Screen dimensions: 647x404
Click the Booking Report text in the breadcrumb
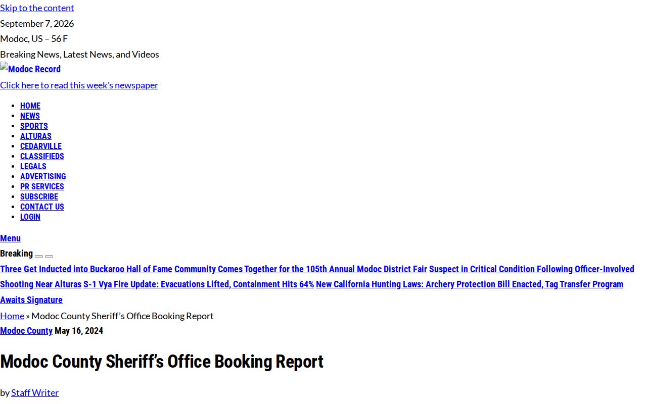[122, 316]
